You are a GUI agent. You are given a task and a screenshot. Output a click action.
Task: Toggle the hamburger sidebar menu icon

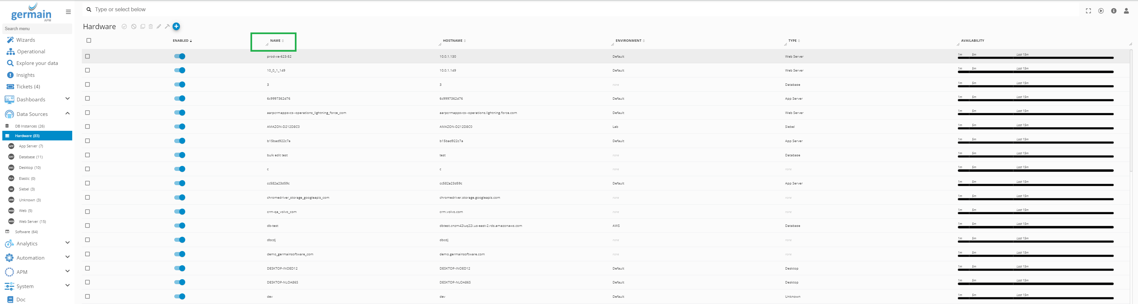pos(68,12)
